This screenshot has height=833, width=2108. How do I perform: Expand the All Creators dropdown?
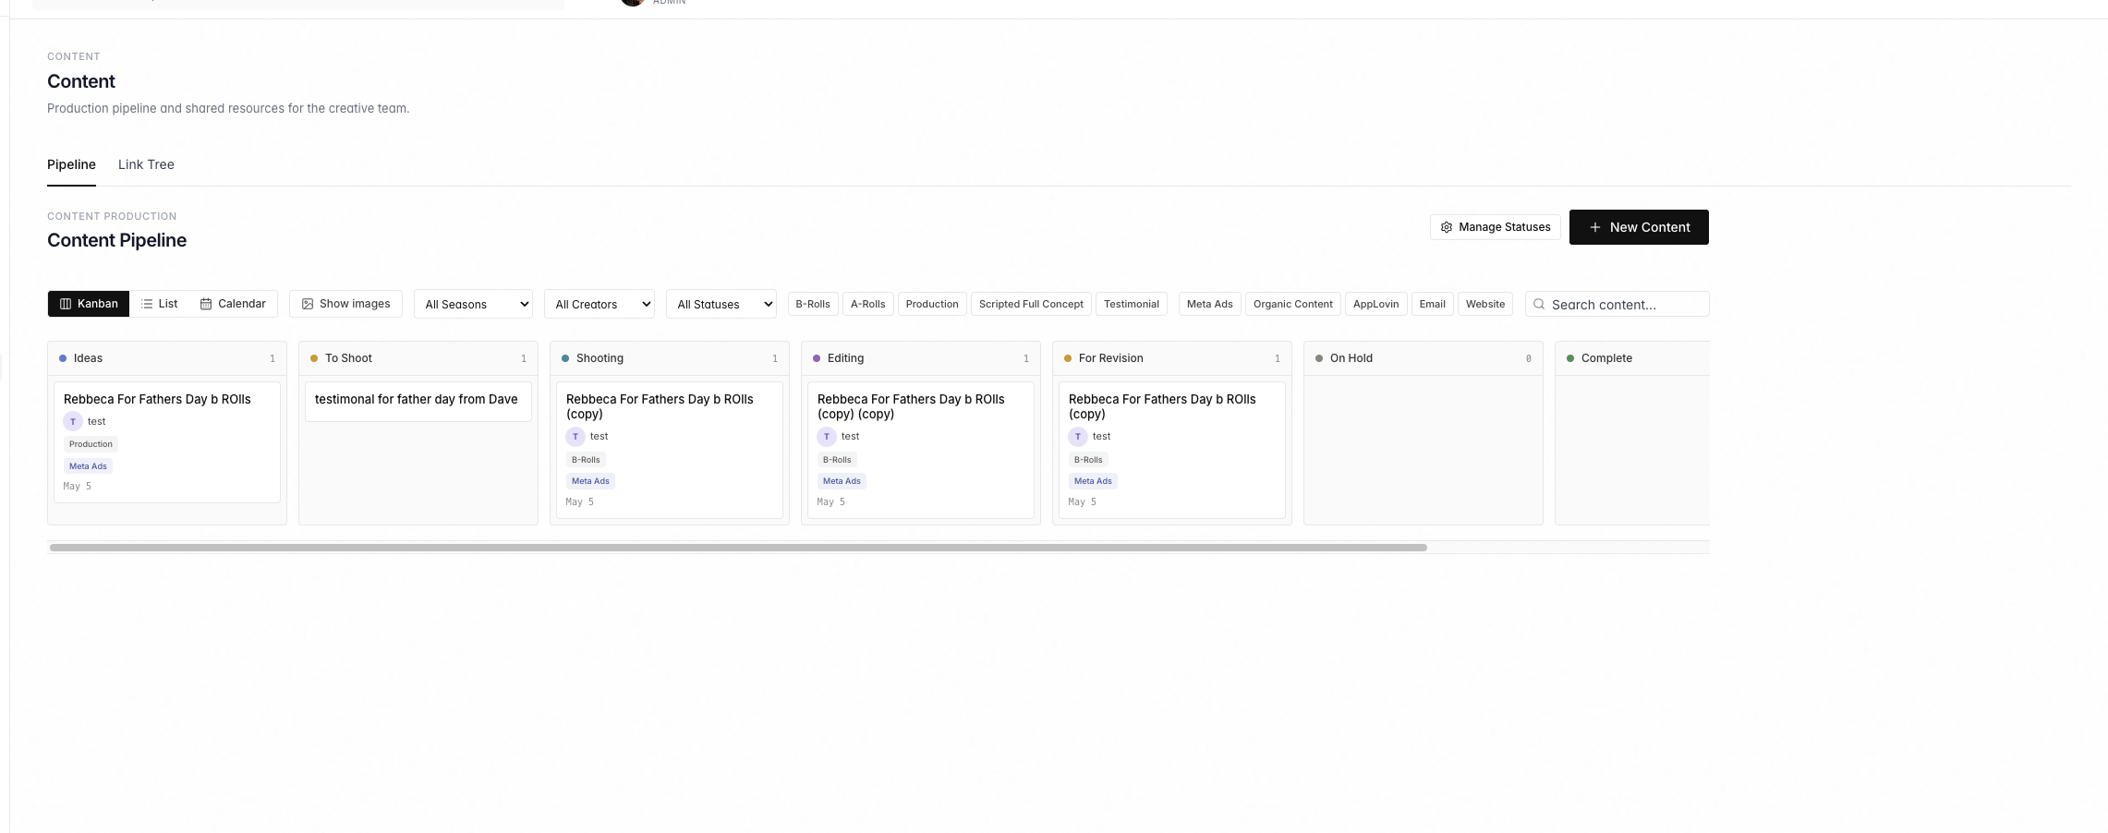tap(599, 303)
